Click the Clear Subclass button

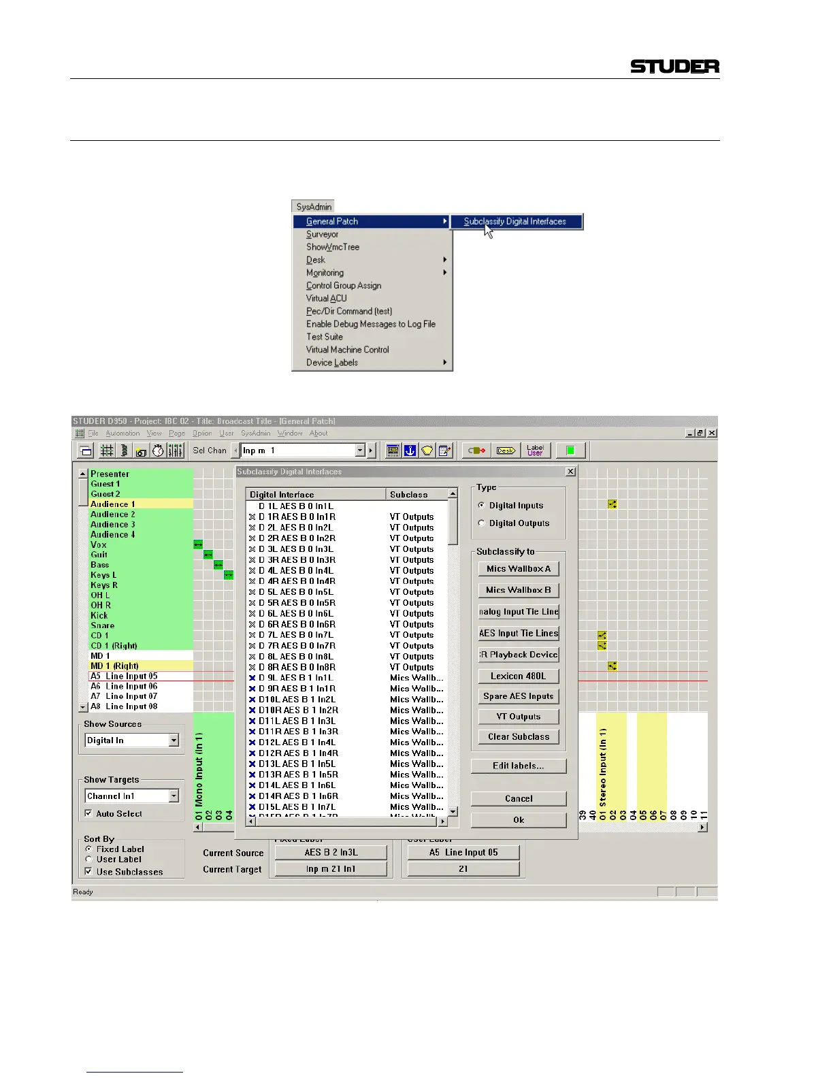click(519, 737)
